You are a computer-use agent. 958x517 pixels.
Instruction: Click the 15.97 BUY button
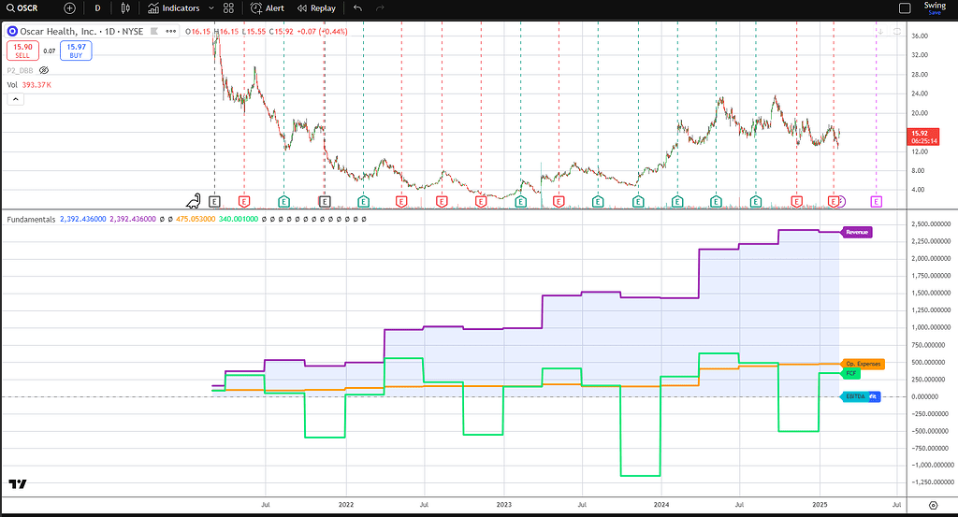75,50
